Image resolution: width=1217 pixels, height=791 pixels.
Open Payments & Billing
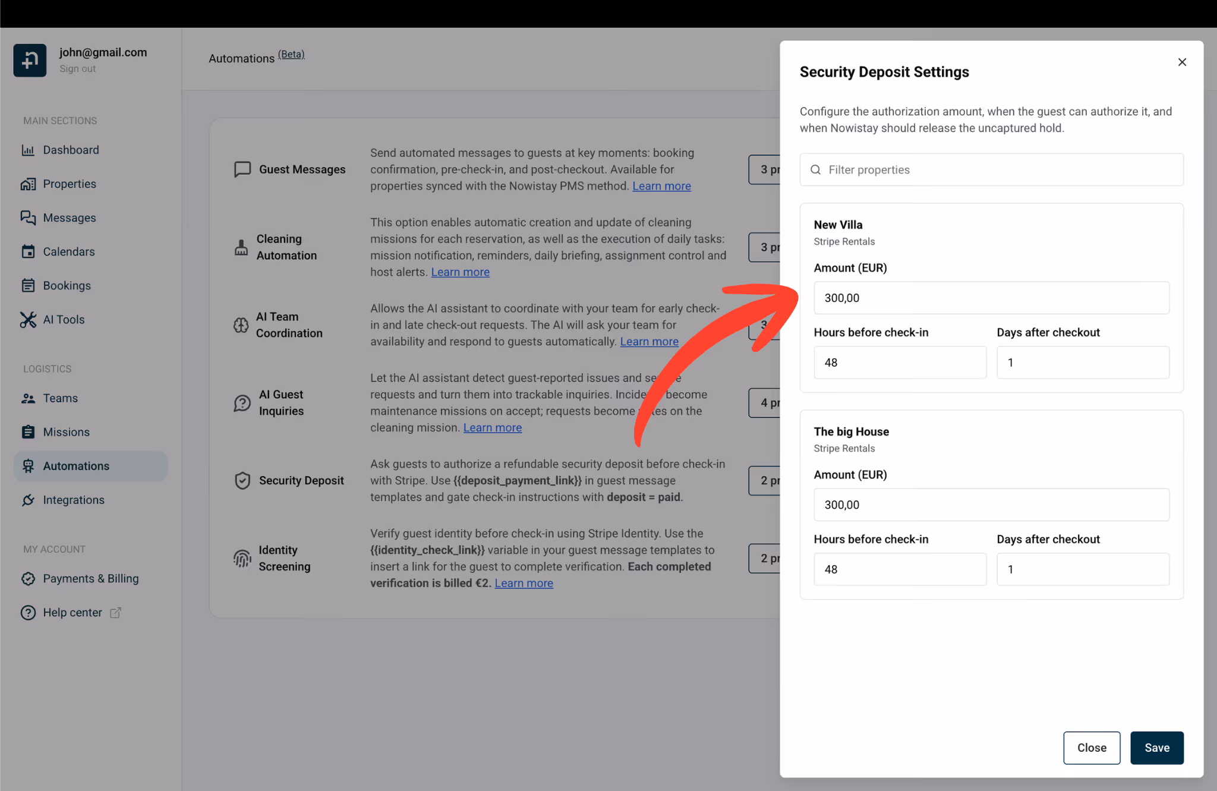90,578
